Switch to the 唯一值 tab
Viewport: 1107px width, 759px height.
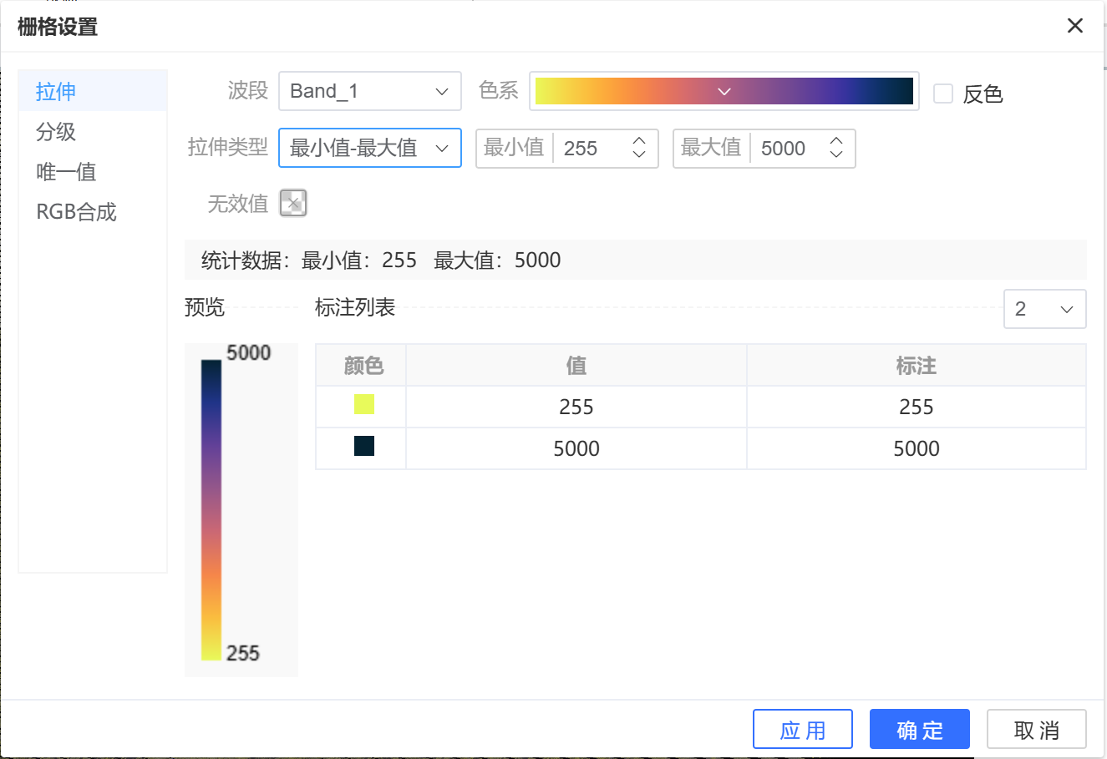click(66, 171)
